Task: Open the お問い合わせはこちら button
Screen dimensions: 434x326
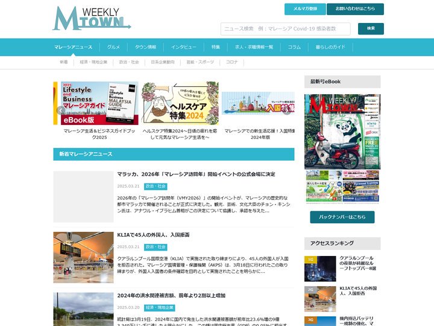Action: pyautogui.click(x=355, y=9)
